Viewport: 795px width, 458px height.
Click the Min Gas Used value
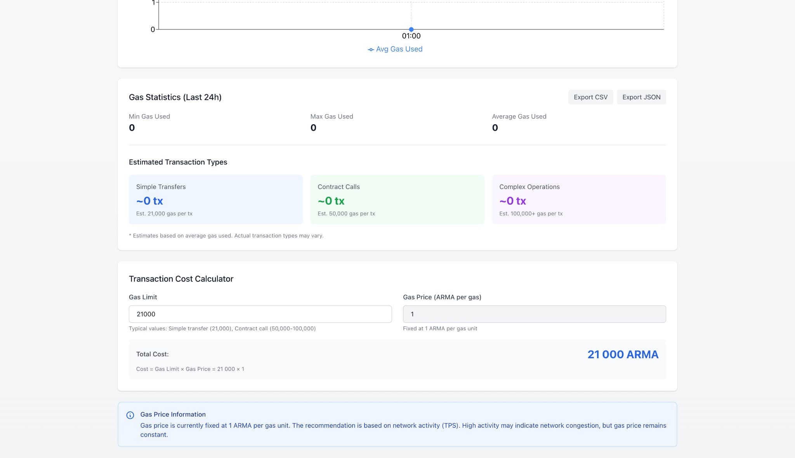tap(132, 128)
